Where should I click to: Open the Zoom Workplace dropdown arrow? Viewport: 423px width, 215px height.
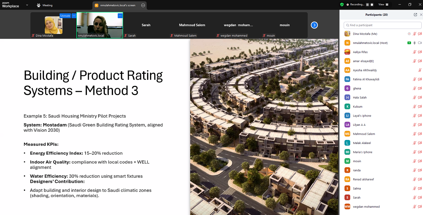coord(27,5)
